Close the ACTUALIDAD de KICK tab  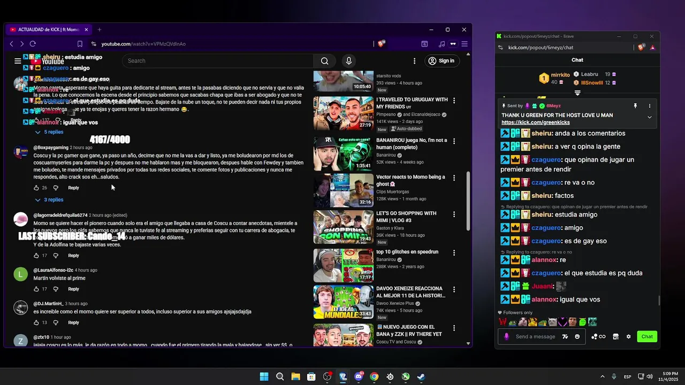click(86, 29)
